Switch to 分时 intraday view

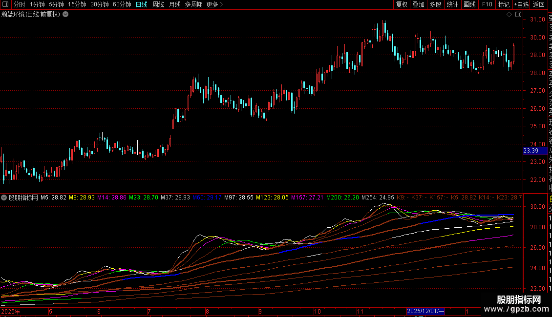pos(20,4)
